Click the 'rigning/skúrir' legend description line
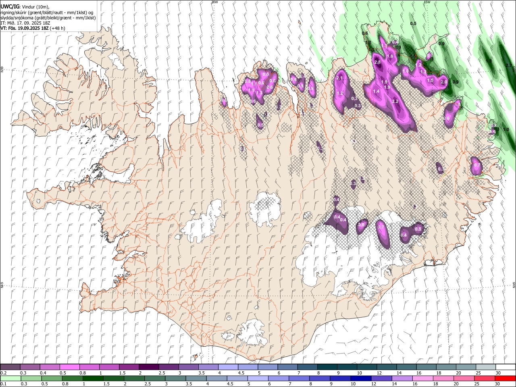 47,12
